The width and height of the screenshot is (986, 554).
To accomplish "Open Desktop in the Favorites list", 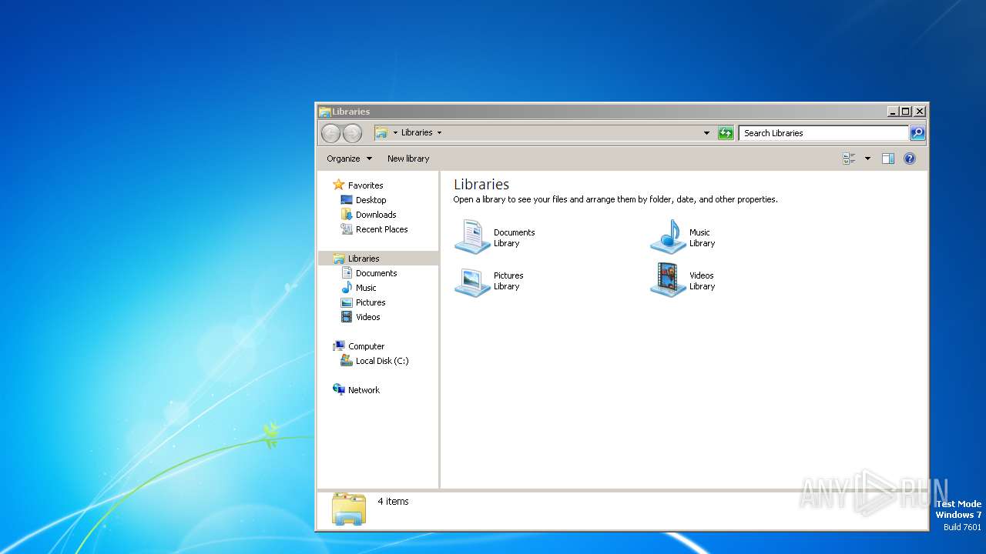I will (371, 200).
